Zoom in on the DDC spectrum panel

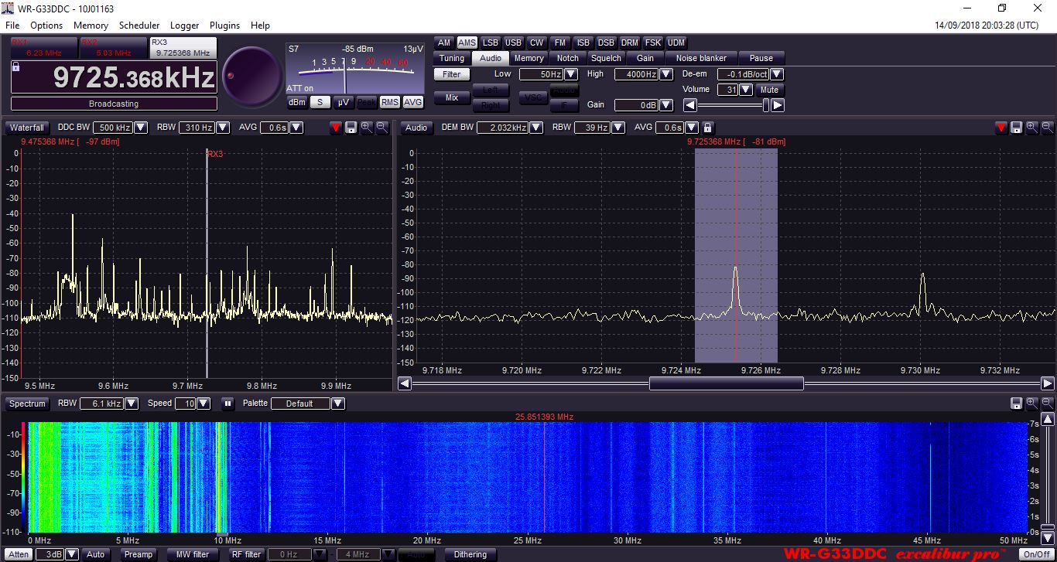pos(366,128)
